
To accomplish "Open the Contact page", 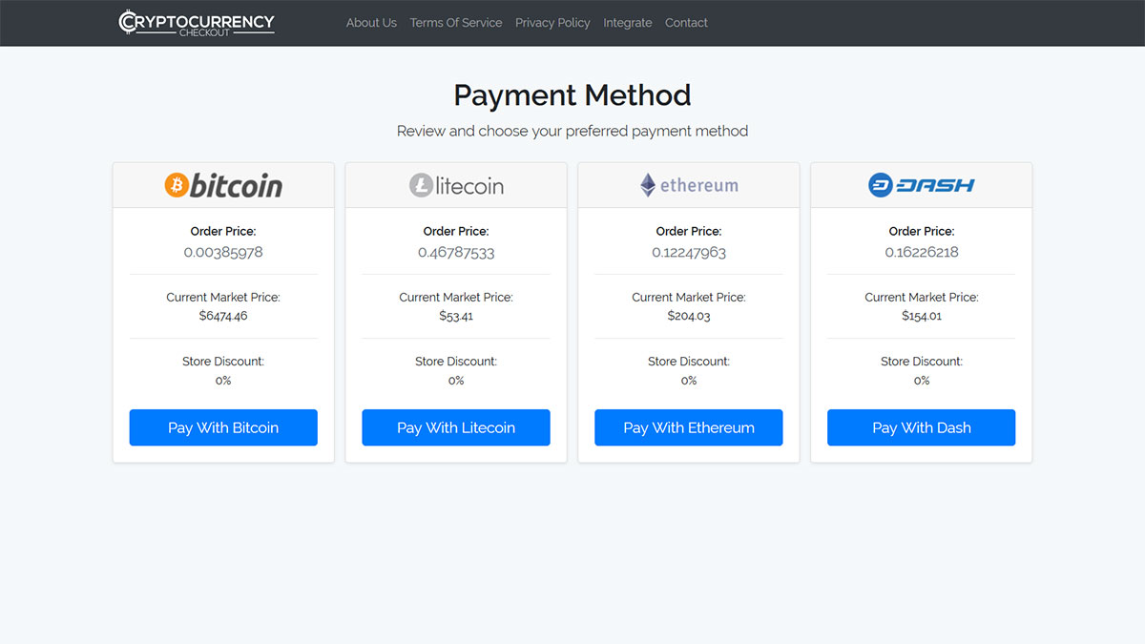I will [686, 23].
